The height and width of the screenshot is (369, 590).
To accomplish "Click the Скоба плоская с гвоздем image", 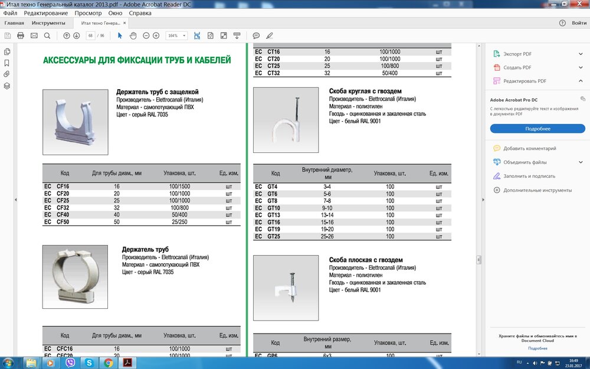I will click(286, 288).
